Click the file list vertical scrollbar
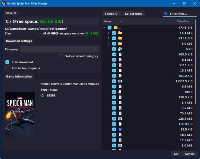 click(x=195, y=62)
